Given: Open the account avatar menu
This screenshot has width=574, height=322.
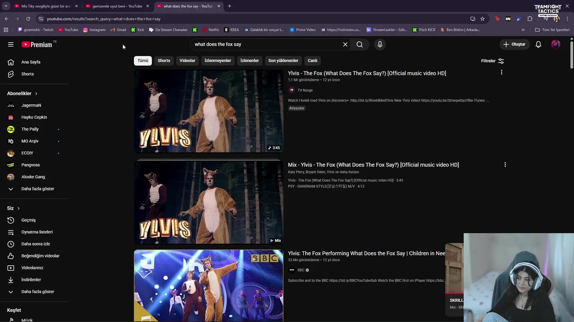Looking at the screenshot, I should 556,44.
